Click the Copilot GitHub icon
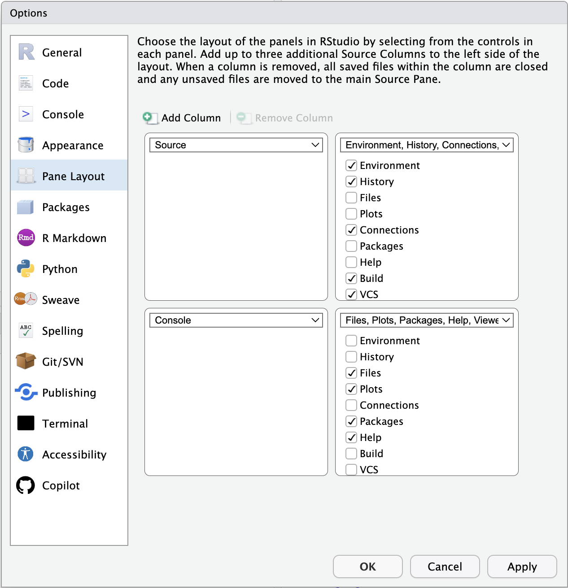The height and width of the screenshot is (588, 568). [26, 485]
